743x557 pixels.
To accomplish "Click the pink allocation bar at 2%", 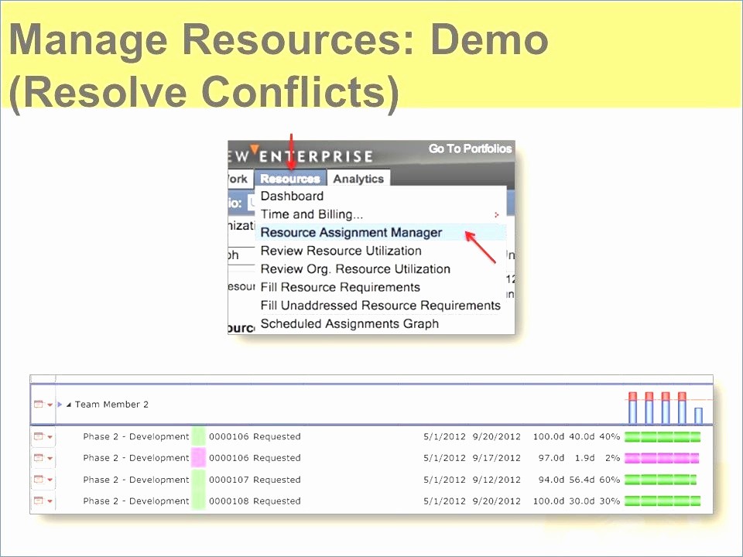I will 662,459.
